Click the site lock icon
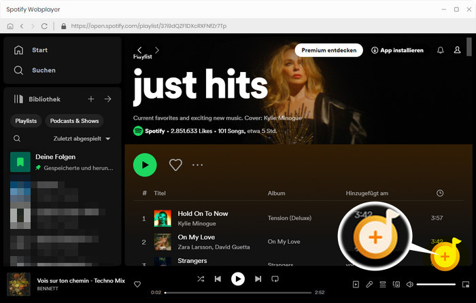Viewport: 476px width, 303px height. click(x=63, y=26)
